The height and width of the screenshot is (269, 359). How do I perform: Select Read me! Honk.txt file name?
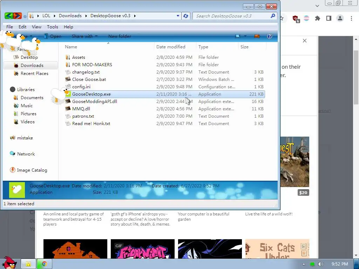(x=91, y=124)
